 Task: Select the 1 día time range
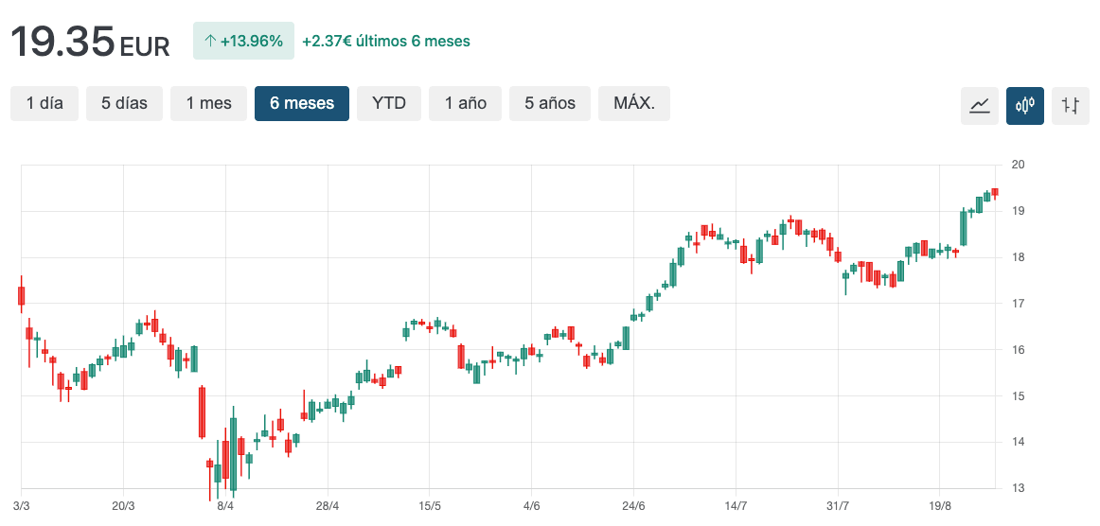pos(44,103)
